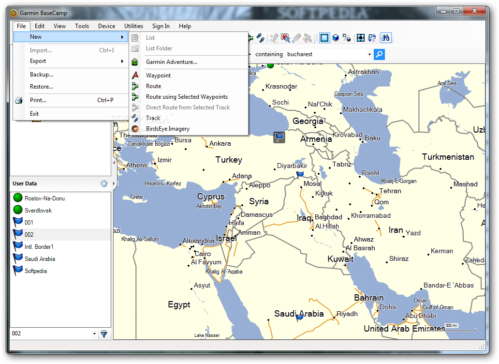499x364 pixels.
Task: Switch to 2D map view
Action: (324, 38)
